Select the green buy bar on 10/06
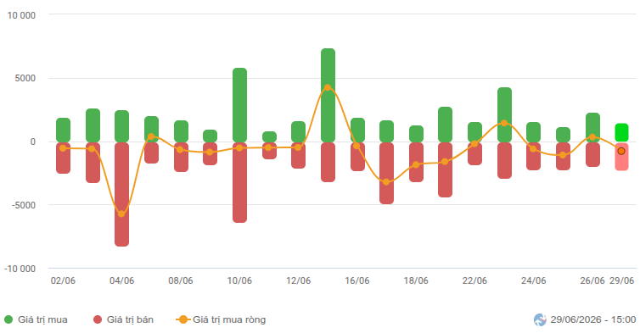 click(239, 105)
